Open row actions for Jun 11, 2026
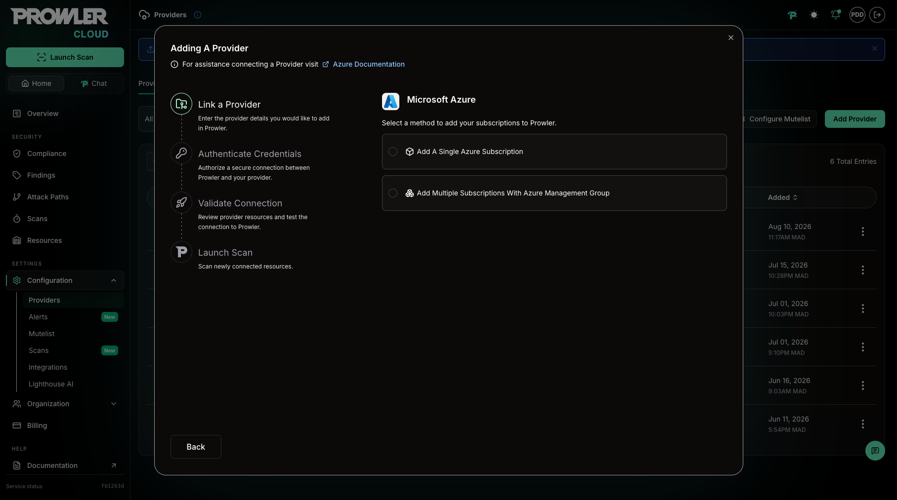This screenshot has height=500, width=897. [863, 424]
